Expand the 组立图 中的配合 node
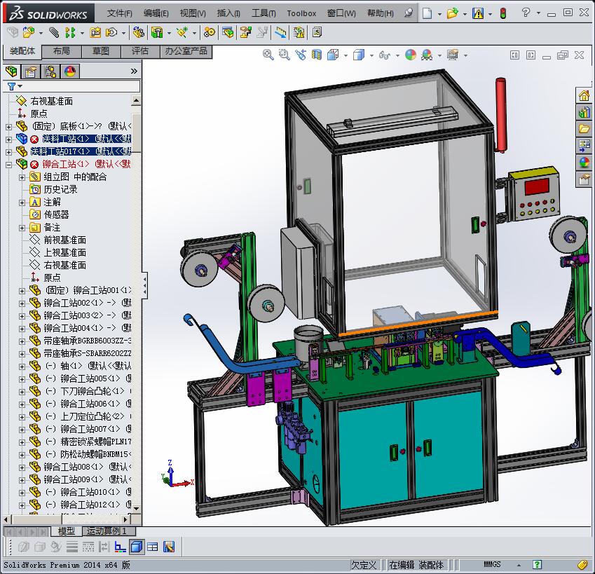The image size is (595, 574). click(x=22, y=177)
